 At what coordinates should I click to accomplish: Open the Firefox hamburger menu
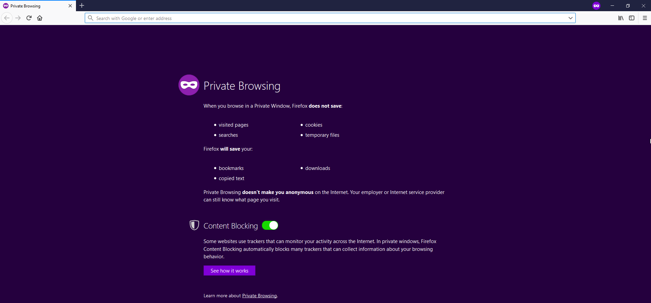[645, 18]
